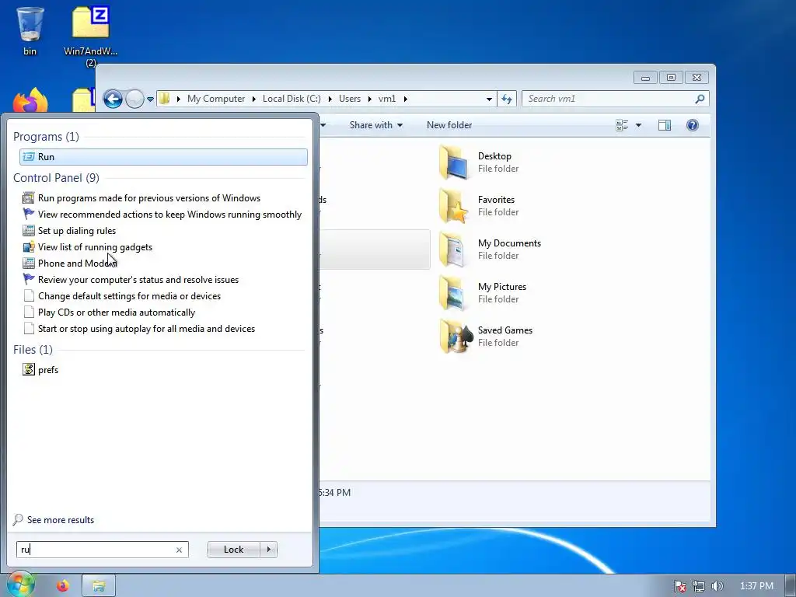Click the network tray icon

click(x=699, y=586)
